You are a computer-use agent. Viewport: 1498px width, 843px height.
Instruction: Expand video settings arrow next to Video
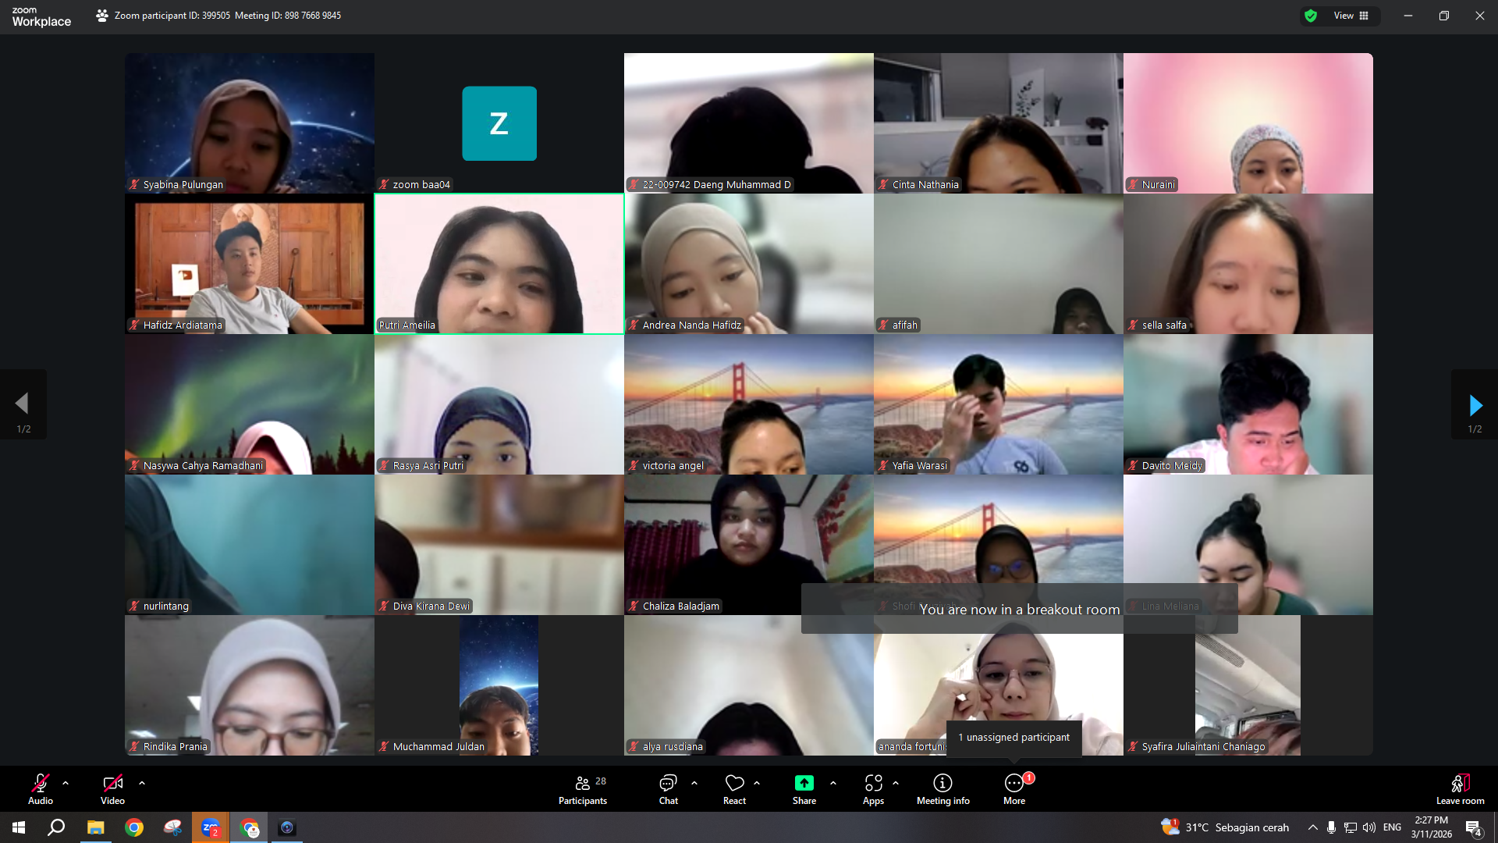click(x=142, y=783)
